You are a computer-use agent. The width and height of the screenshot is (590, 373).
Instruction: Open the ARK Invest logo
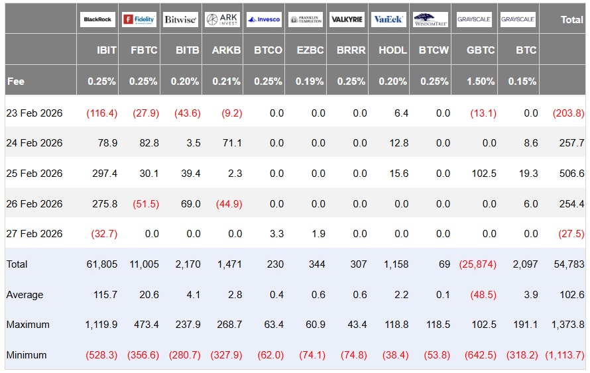[x=222, y=20]
